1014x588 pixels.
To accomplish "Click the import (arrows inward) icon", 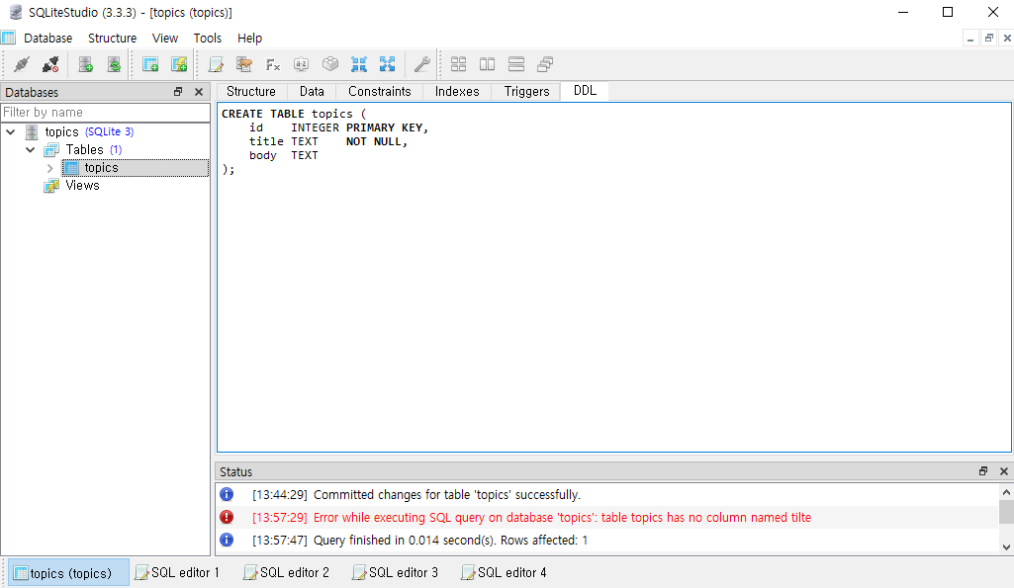I will tap(359, 64).
